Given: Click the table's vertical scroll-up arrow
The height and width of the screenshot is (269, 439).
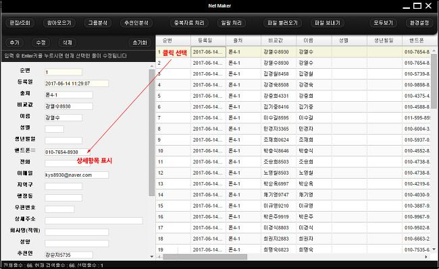Looking at the screenshot, I should pos(434,51).
